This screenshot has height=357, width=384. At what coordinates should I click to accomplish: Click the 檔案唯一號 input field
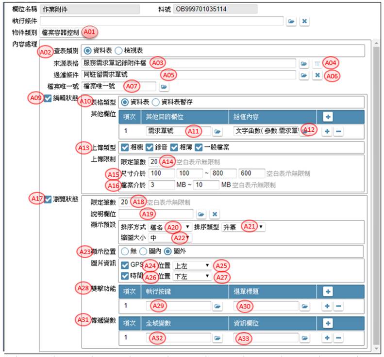tap(119, 87)
